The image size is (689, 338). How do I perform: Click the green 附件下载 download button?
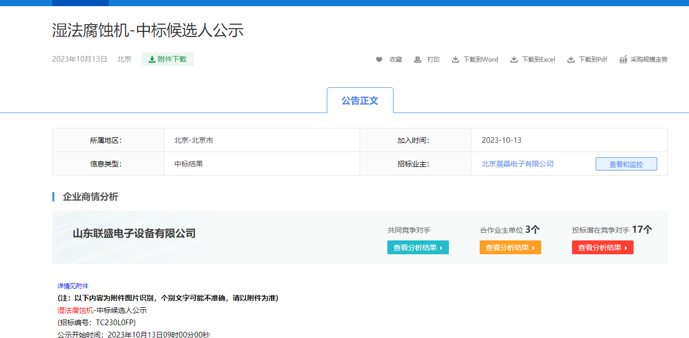pyautogui.click(x=168, y=59)
